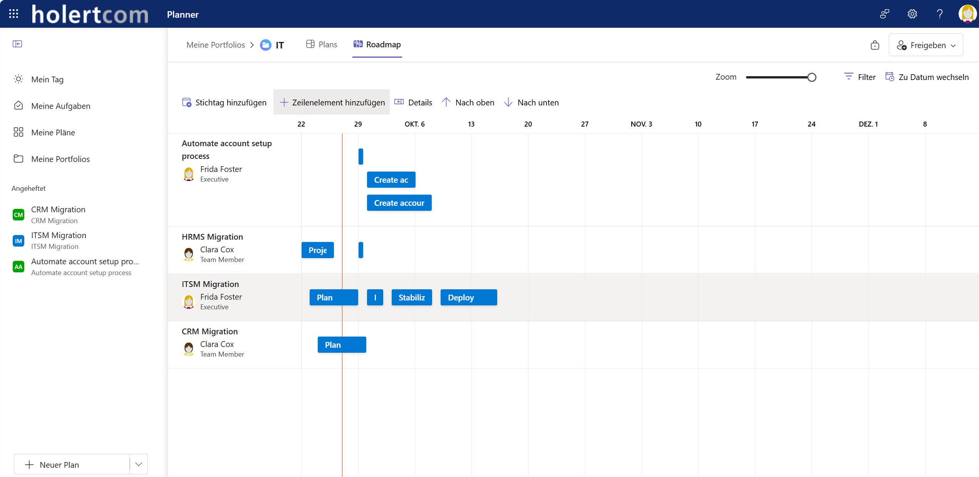Viewport: 979px width, 477px height.
Task: Open the Filter options
Action: pos(860,77)
